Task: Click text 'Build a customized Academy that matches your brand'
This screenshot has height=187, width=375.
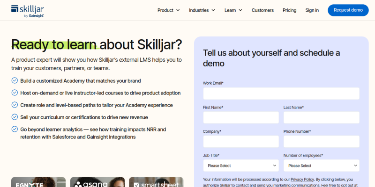Action: 81,81
